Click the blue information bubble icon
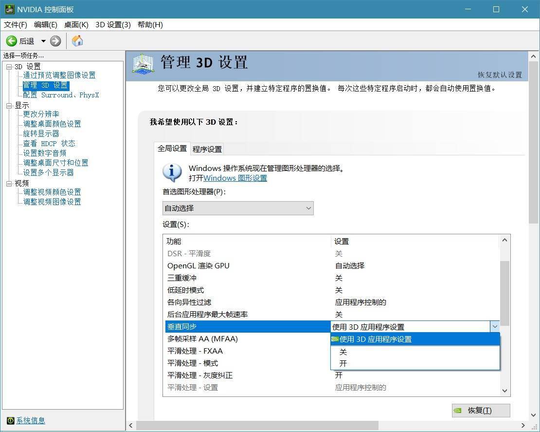Viewport: 540px width, 432px height. pyautogui.click(x=172, y=172)
